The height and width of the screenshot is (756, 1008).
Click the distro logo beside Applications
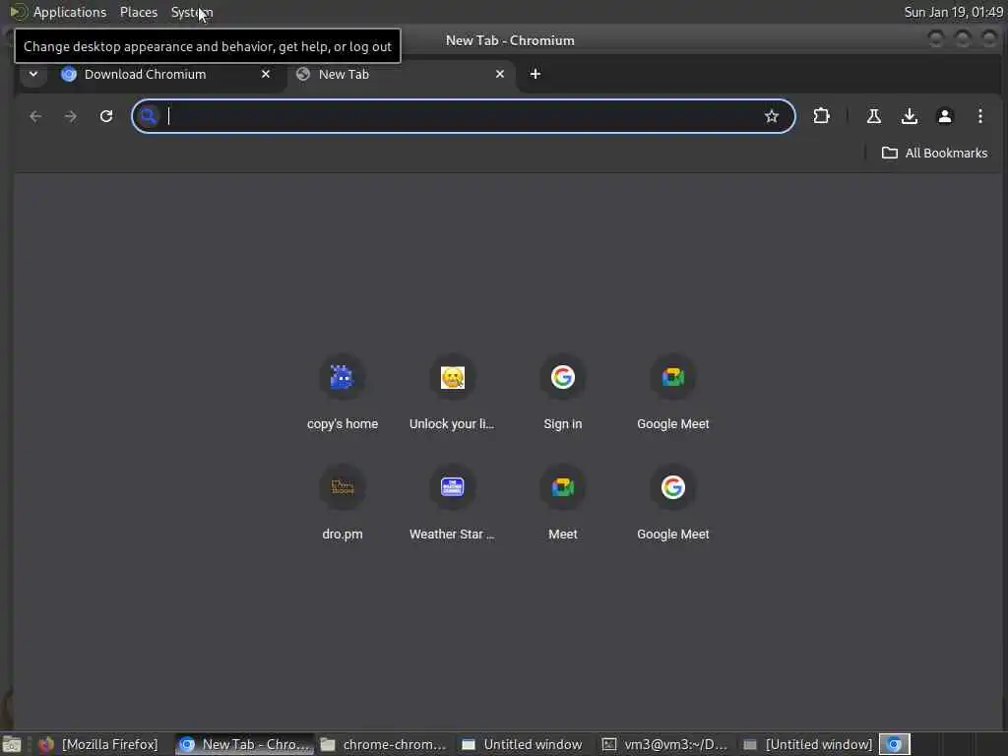[x=18, y=12]
